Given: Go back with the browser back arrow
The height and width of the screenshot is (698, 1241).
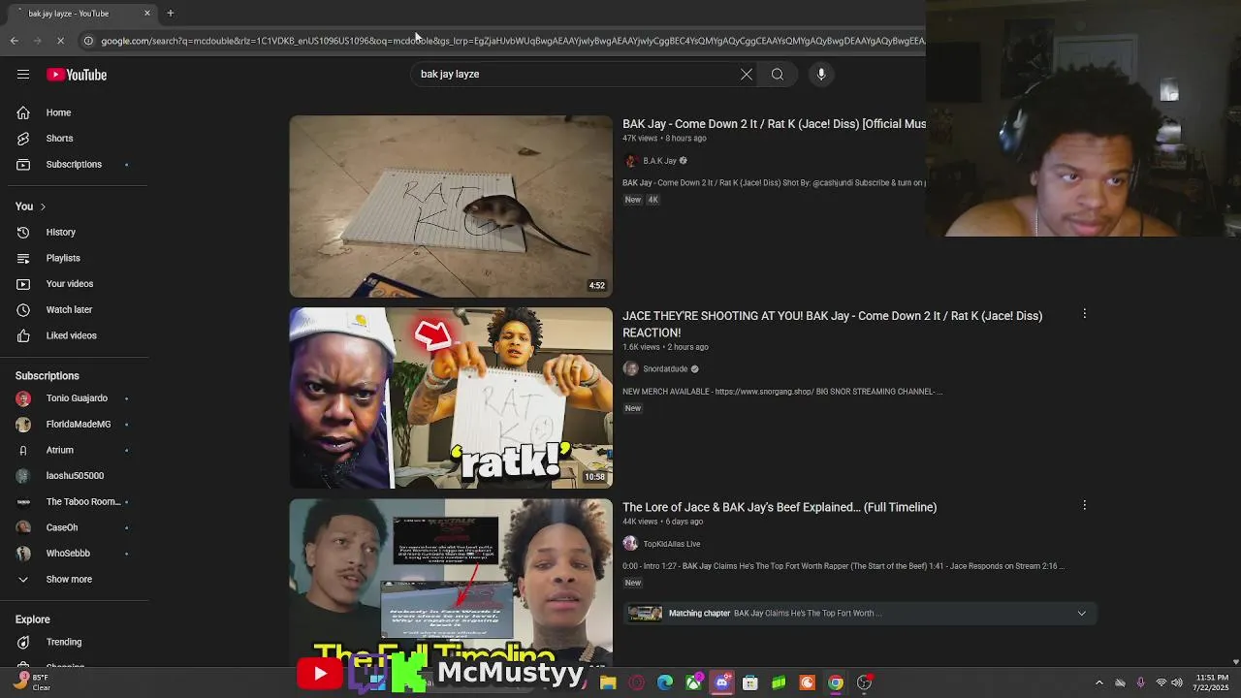Looking at the screenshot, I should (x=14, y=41).
